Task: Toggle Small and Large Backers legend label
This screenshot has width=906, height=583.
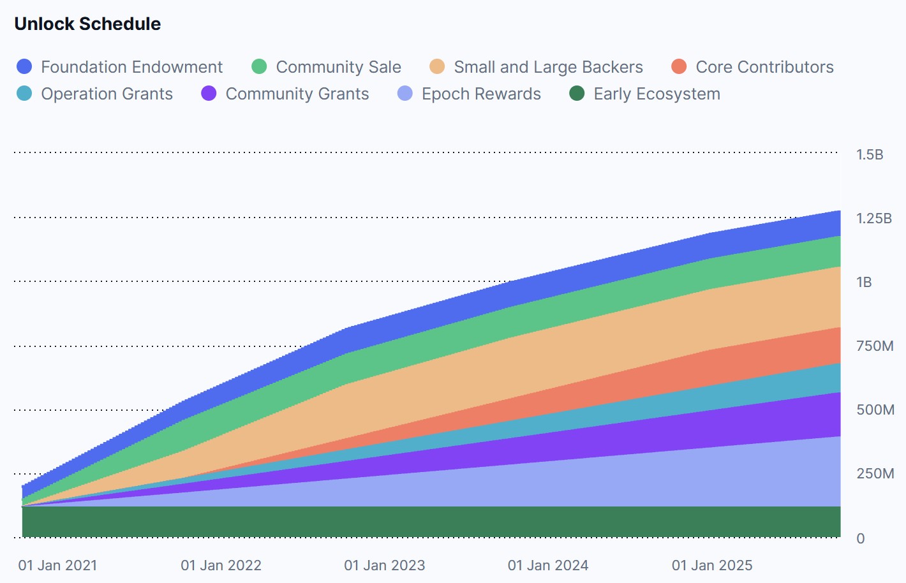Action: pos(548,67)
